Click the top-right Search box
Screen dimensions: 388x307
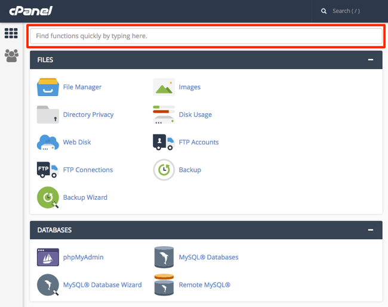[x=352, y=11]
